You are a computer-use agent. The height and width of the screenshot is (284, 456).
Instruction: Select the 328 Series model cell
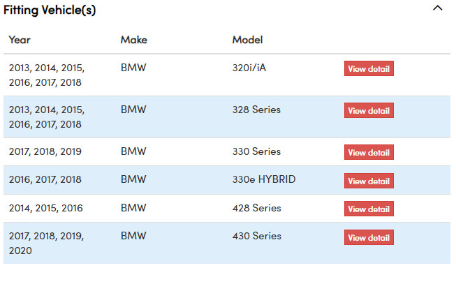click(256, 110)
